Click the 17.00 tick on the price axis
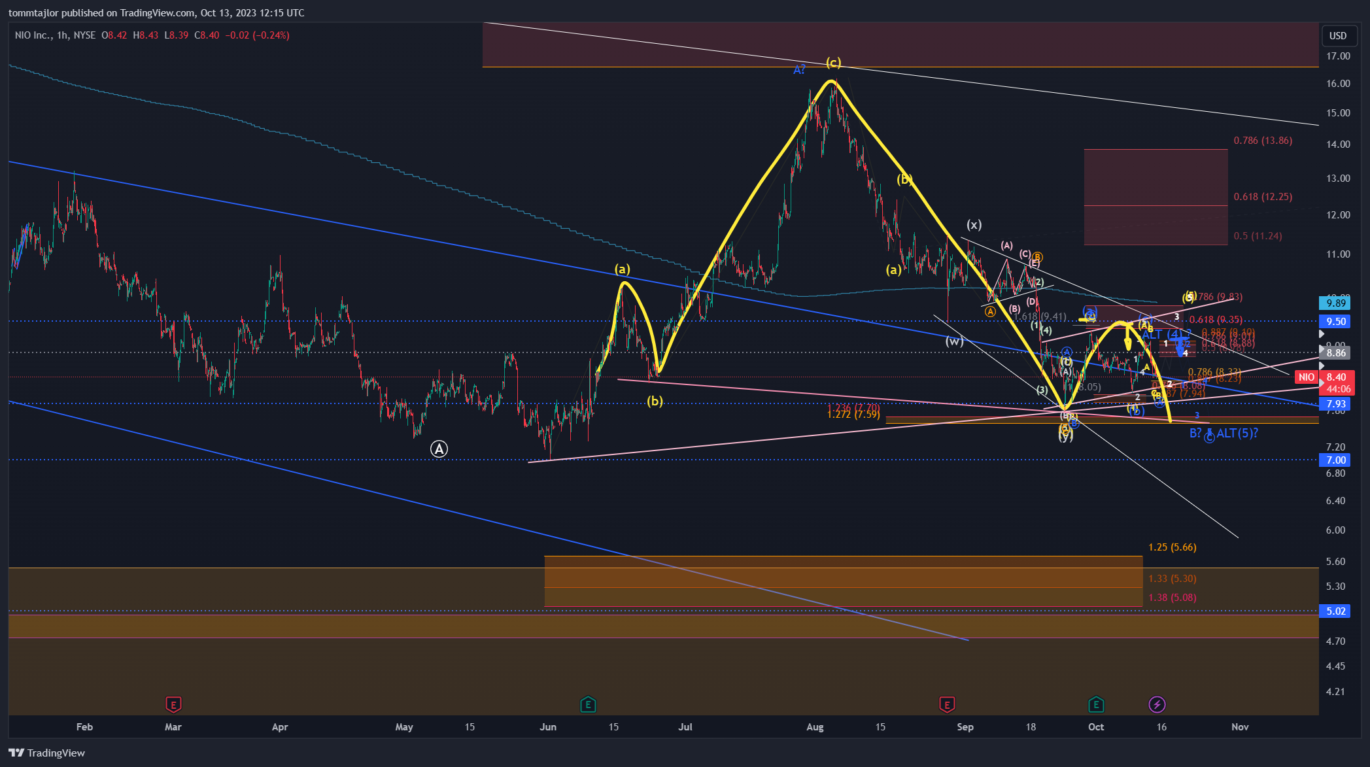Image resolution: width=1370 pixels, height=767 pixels. click(1338, 56)
